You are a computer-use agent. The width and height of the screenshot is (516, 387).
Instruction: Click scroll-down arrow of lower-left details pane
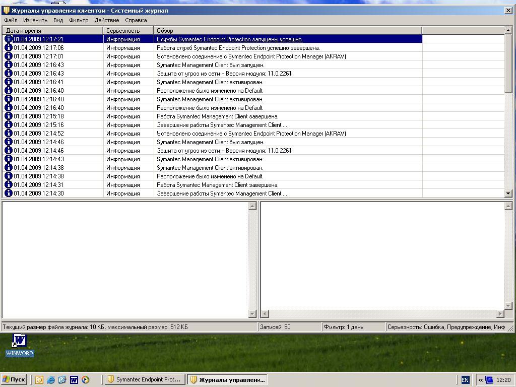[x=252, y=313]
